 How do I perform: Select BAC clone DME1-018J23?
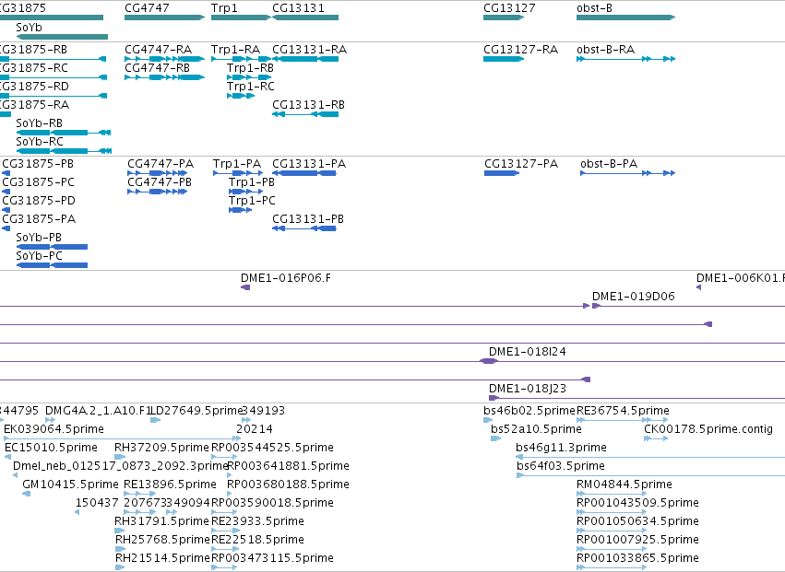(x=636, y=399)
